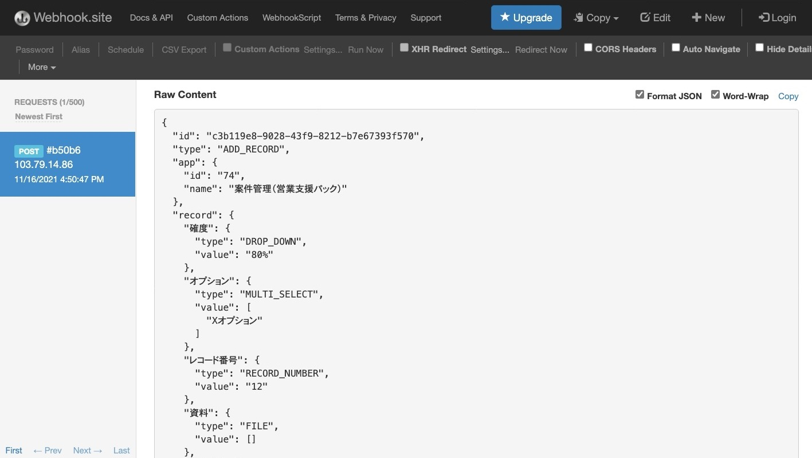812x458 pixels.
Task: Go to WebhookScript page
Action: coord(292,18)
